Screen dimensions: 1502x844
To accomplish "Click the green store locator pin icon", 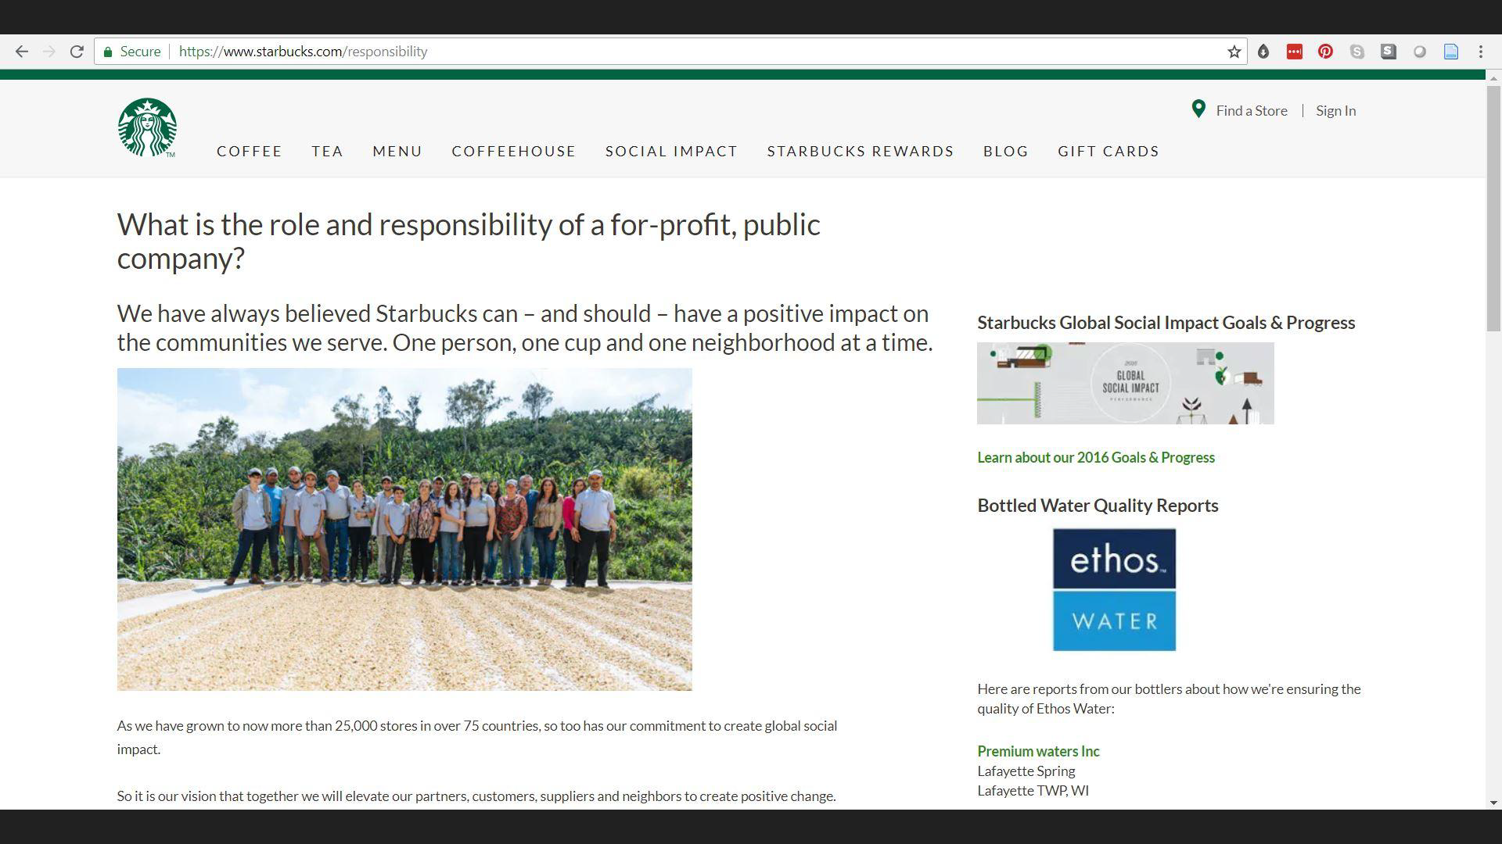I will [x=1198, y=109].
